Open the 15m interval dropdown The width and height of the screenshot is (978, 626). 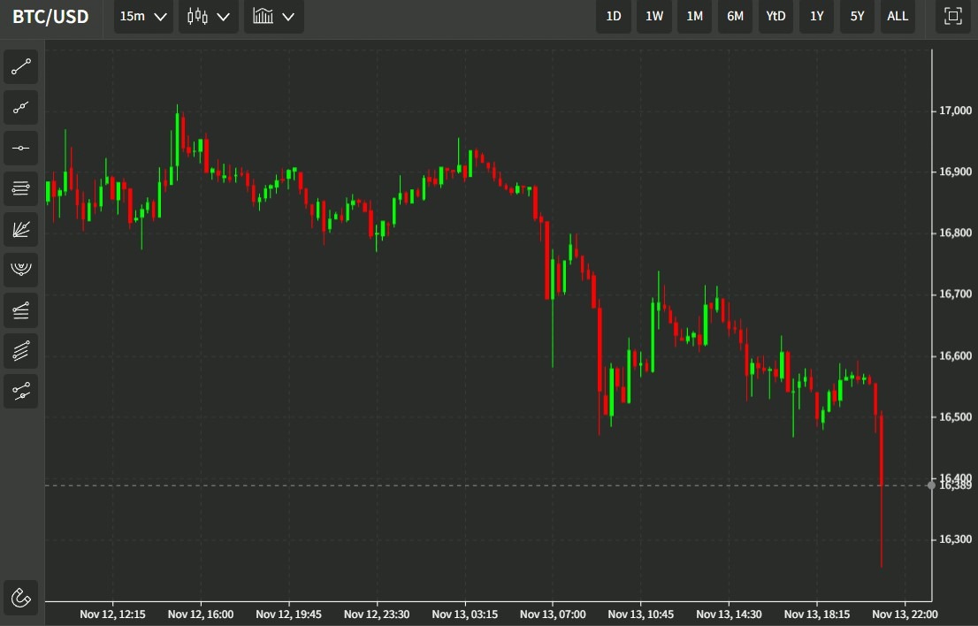(143, 16)
